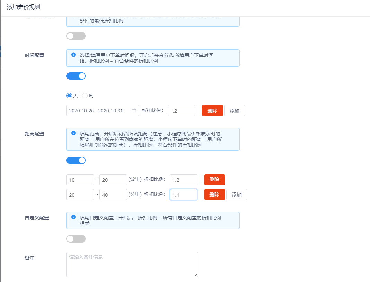
Task: Focus the distance start field containing 10
Action: [80, 180]
